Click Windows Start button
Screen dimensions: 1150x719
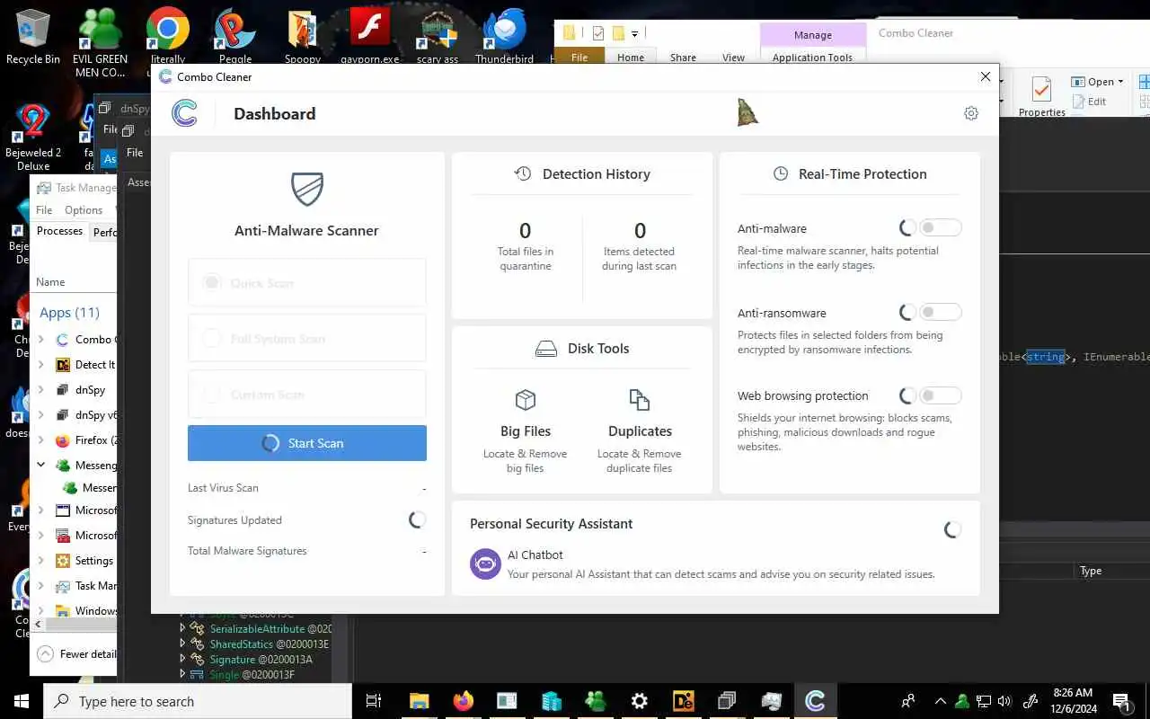tap(22, 701)
